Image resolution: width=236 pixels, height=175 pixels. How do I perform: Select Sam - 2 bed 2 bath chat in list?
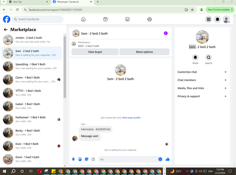(x=32, y=53)
